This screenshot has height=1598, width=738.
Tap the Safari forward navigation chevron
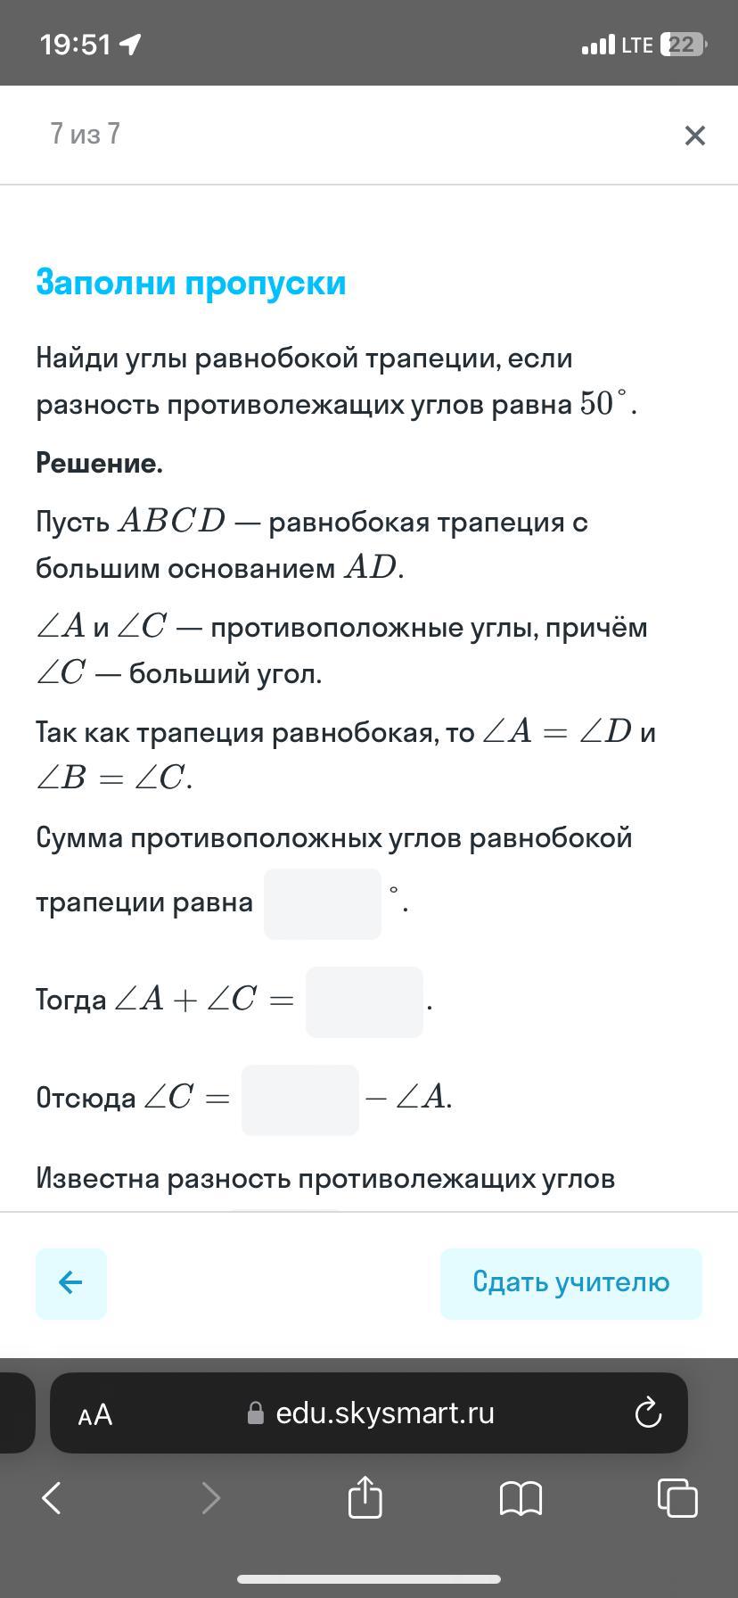210,1497
